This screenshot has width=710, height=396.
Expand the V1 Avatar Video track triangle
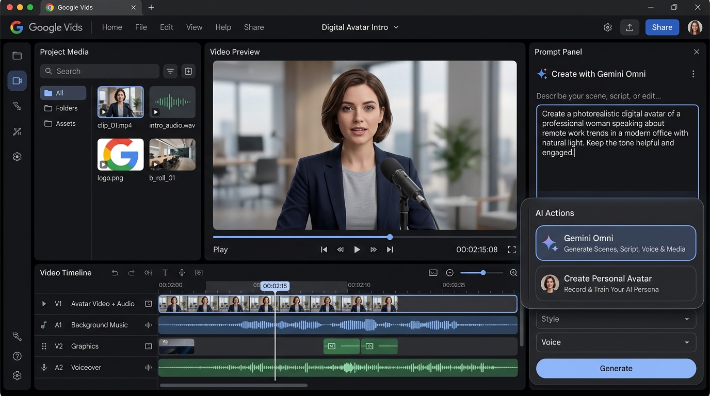(44, 304)
